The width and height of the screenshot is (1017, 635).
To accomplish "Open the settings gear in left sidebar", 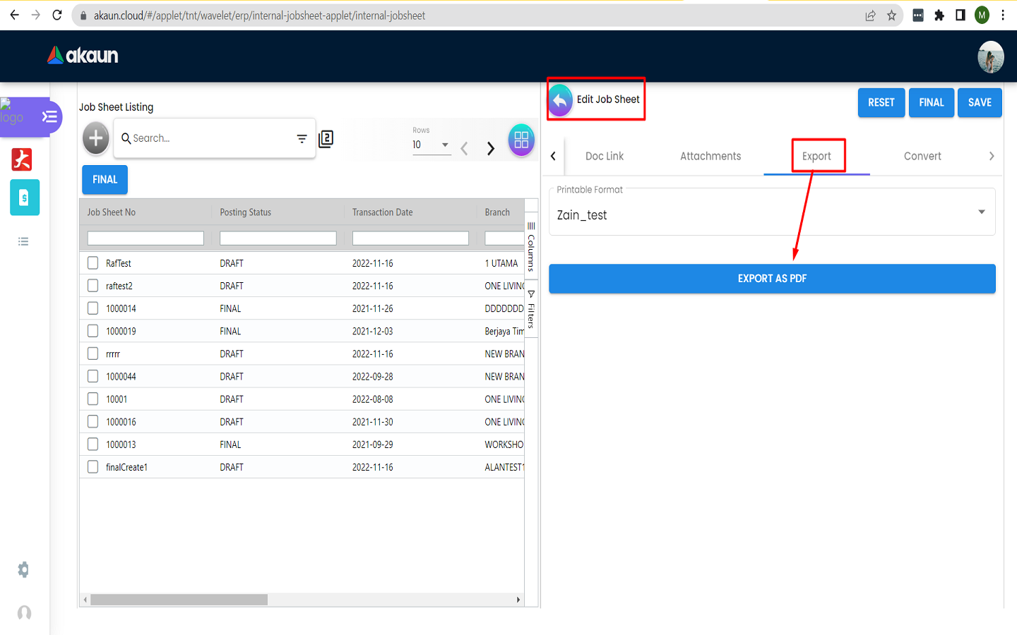I will (23, 569).
